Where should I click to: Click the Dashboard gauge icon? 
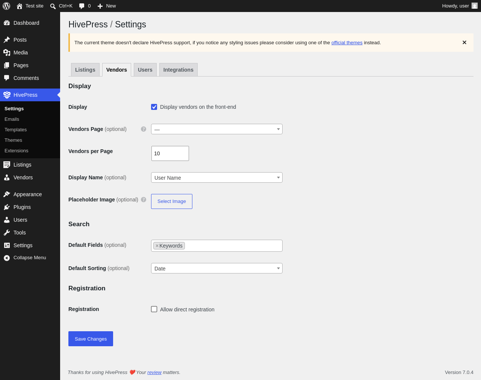coord(7,23)
